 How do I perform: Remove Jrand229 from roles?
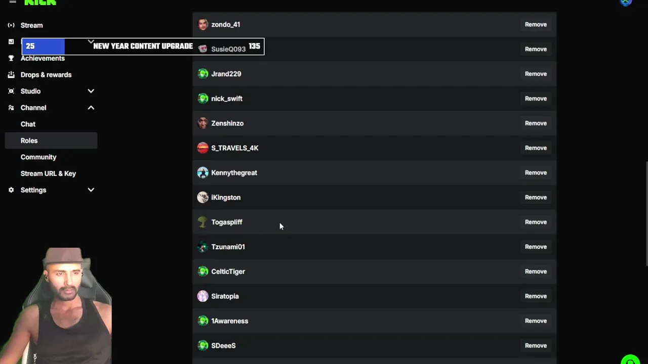pyautogui.click(x=536, y=74)
